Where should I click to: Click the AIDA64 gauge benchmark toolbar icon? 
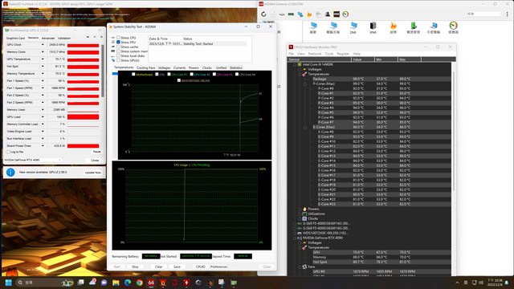345,14
